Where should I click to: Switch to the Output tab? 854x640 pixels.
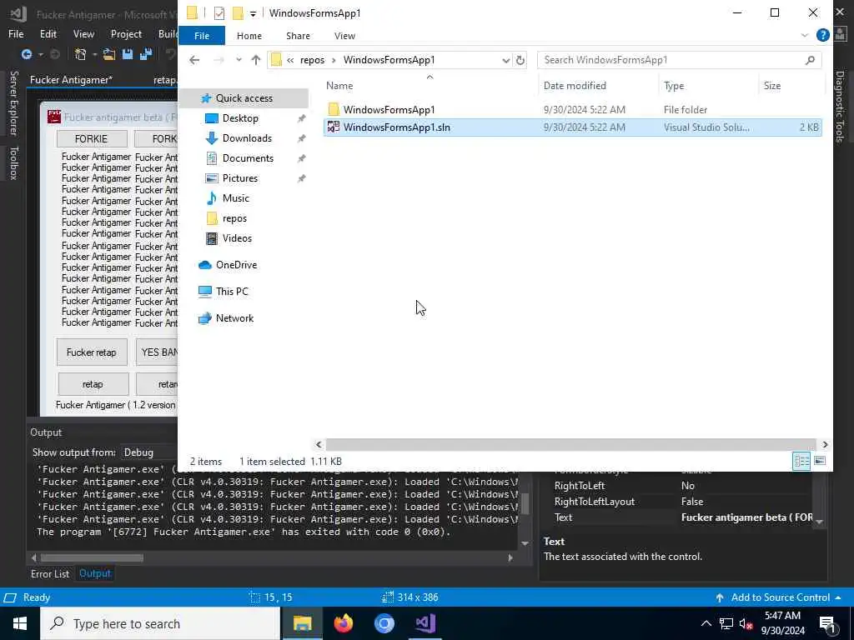click(95, 573)
